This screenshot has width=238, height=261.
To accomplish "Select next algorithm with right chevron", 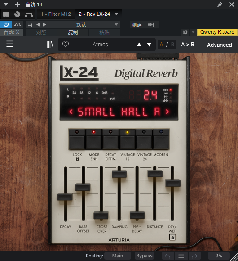I will 167,112.
